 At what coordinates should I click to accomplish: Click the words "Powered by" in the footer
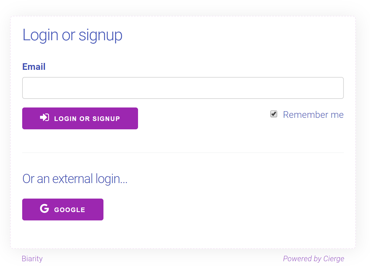point(302,259)
